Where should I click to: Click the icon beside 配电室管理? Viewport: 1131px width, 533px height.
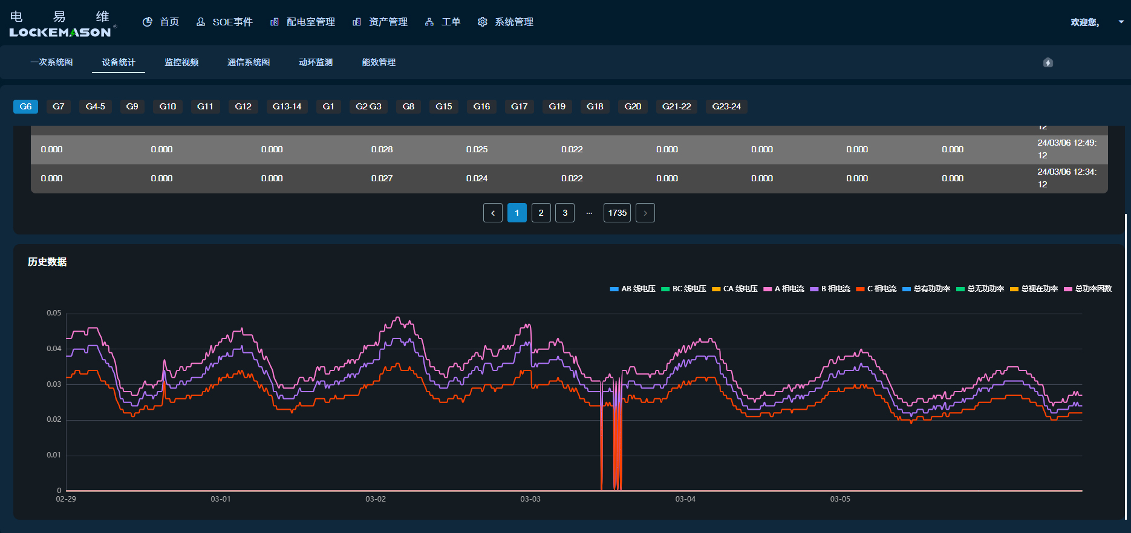(x=275, y=22)
